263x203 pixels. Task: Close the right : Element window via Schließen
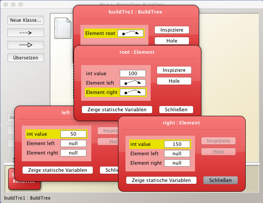[220, 180]
